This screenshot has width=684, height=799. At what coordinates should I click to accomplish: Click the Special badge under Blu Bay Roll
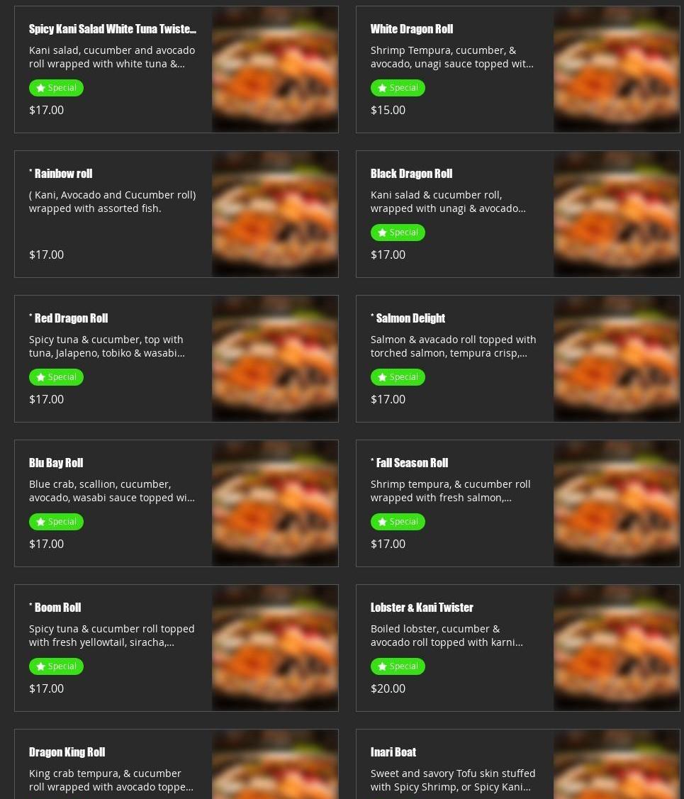(x=56, y=522)
